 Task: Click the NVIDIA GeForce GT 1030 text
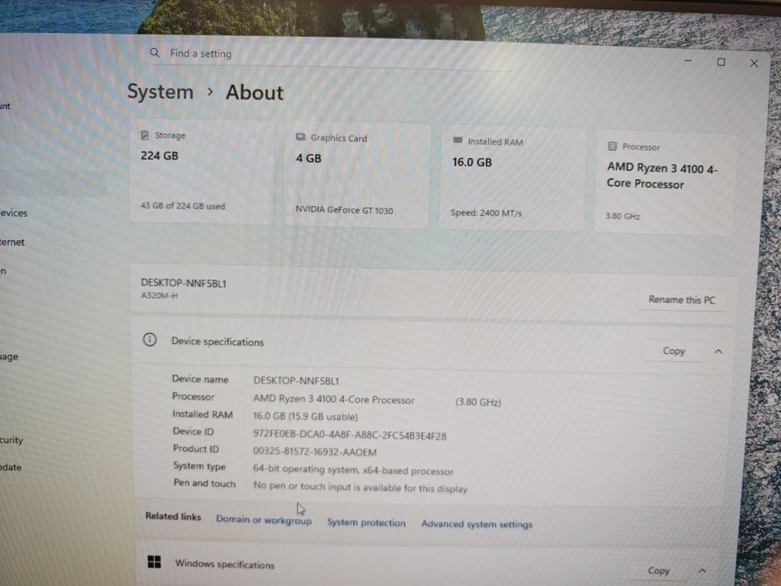(x=344, y=210)
